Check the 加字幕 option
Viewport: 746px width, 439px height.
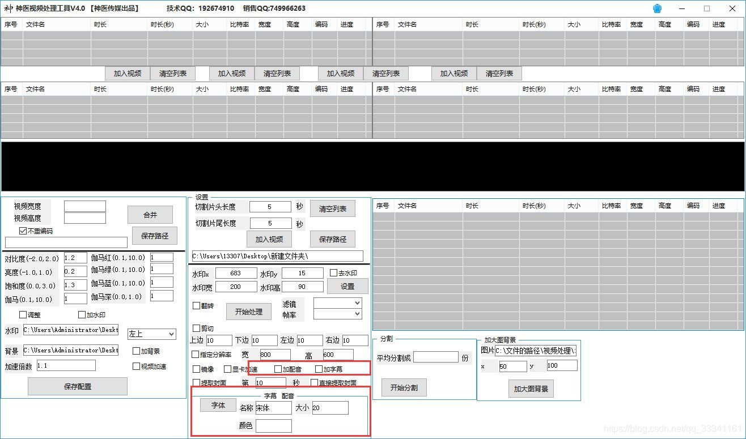[319, 369]
